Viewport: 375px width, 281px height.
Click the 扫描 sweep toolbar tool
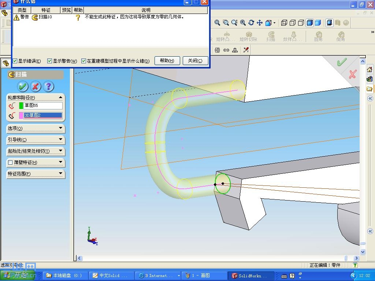pos(271,37)
